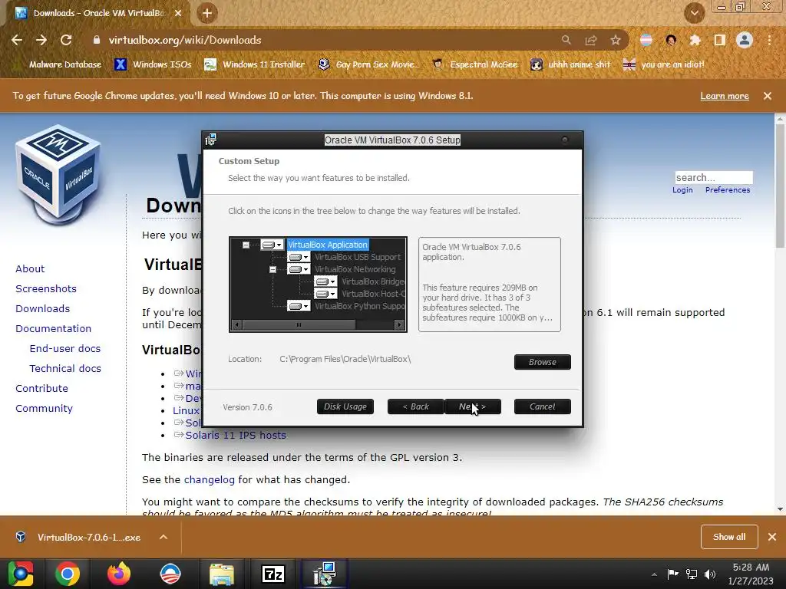Open VirtualBox Bridged feature dropdown
The height and width of the screenshot is (589, 786).
click(325, 281)
